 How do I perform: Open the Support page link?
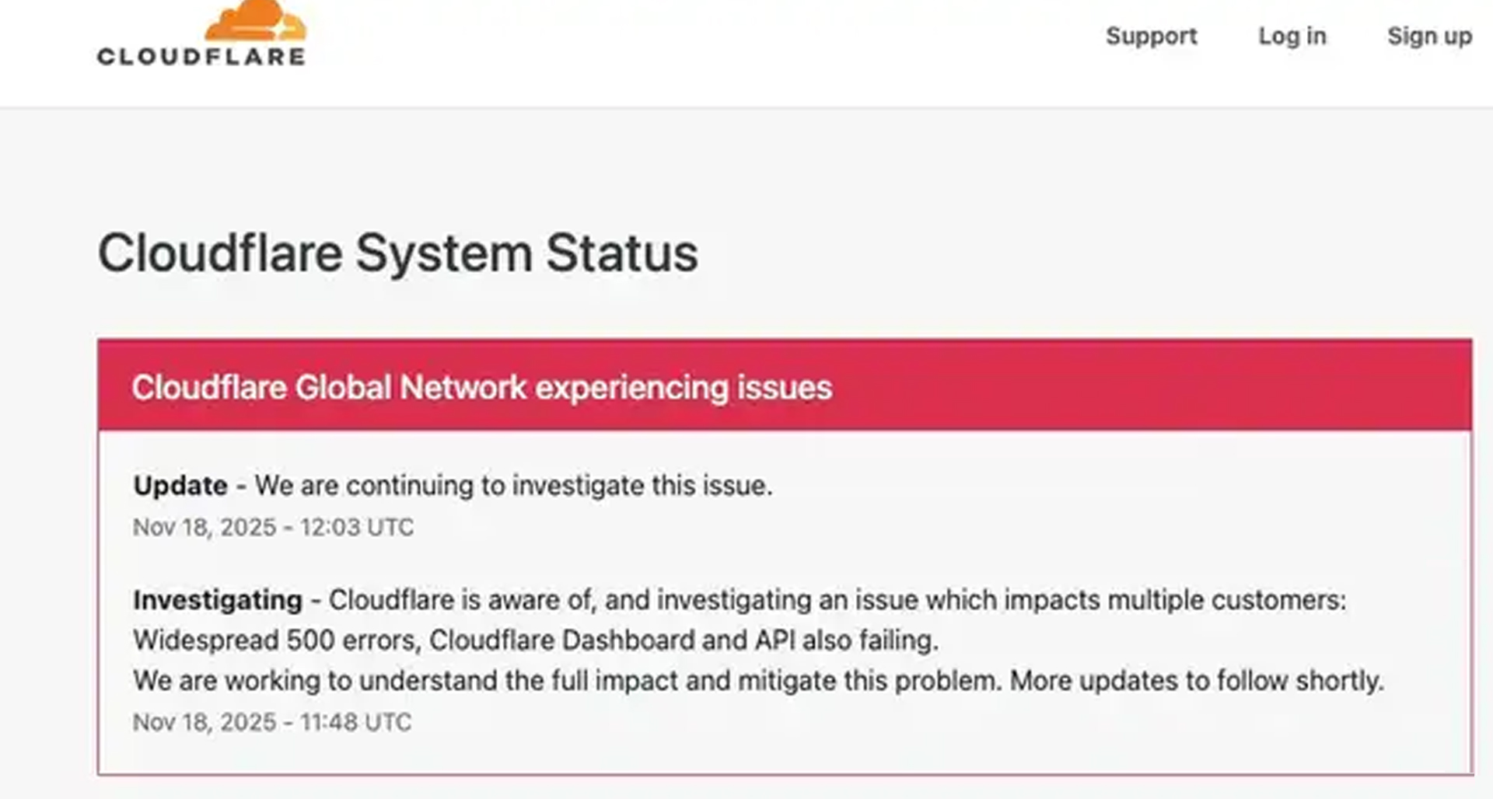[1151, 37]
